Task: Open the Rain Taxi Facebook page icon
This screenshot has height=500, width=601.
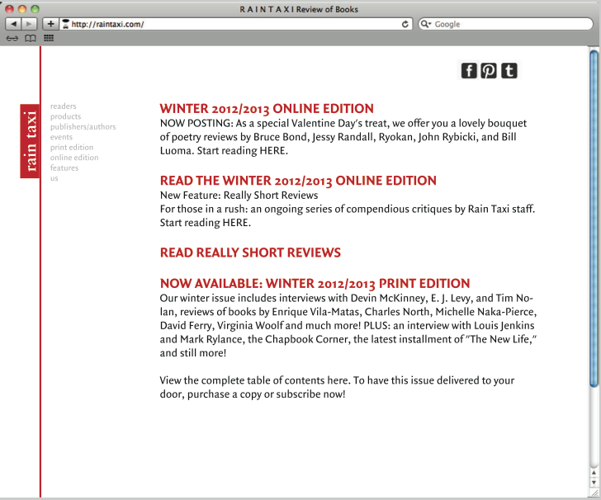Action: click(469, 71)
